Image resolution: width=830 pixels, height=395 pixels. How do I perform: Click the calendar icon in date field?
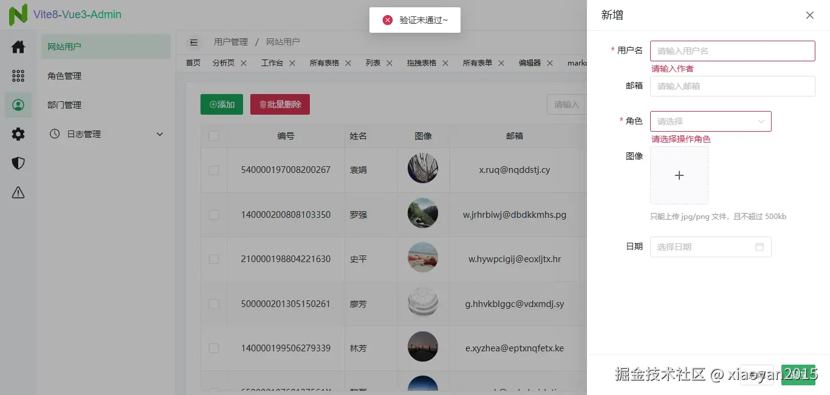tap(760, 247)
